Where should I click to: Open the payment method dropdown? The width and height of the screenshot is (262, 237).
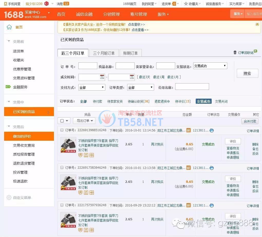click(92, 88)
